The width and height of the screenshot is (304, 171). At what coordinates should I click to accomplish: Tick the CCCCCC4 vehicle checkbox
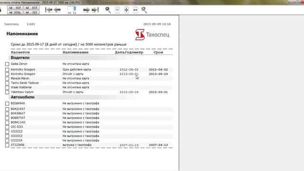pos(7,141)
